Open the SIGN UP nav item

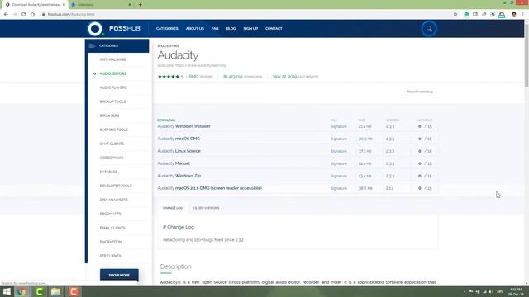click(x=250, y=29)
